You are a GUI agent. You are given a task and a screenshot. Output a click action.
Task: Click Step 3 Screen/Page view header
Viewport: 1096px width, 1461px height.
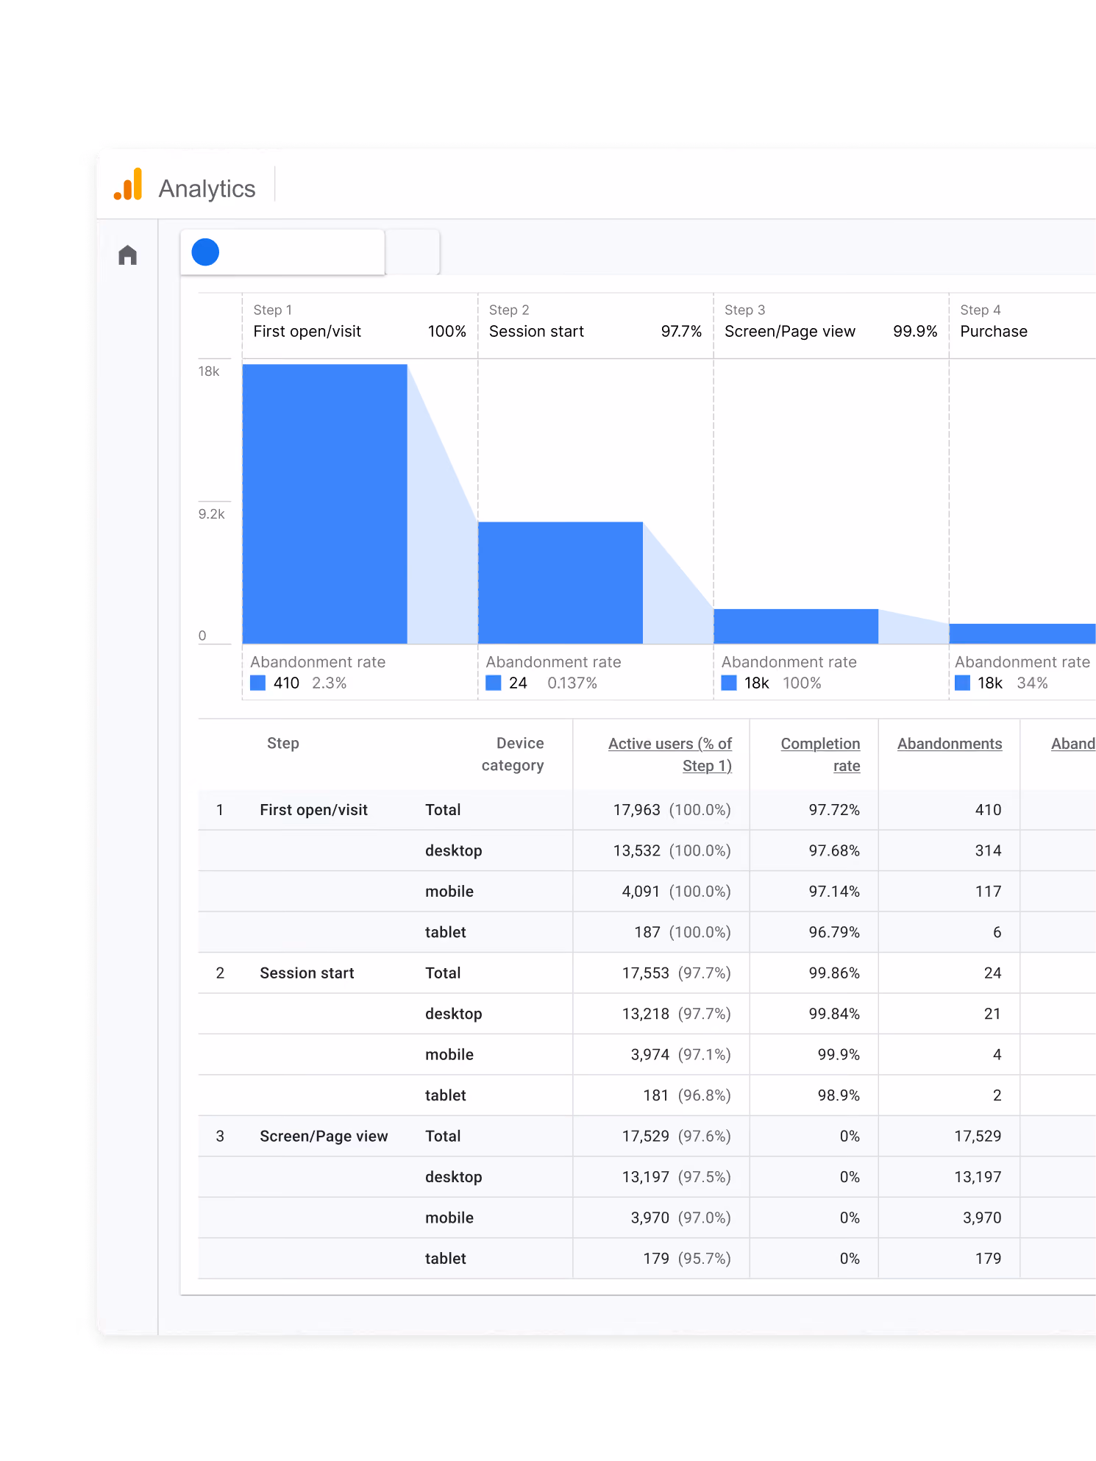pyautogui.click(x=830, y=321)
